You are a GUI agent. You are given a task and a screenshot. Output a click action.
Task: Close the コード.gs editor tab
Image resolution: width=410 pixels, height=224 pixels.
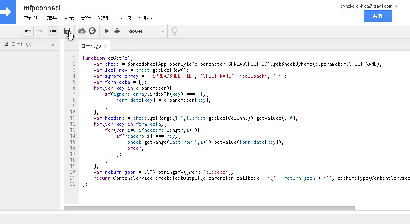(105, 46)
